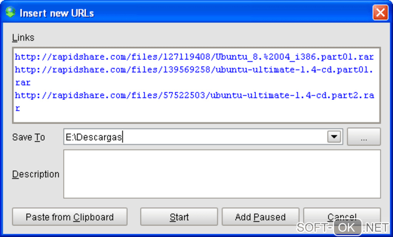393x237 pixels.
Task: Click the wrapped "rar" text on third line
Action: coord(23,83)
